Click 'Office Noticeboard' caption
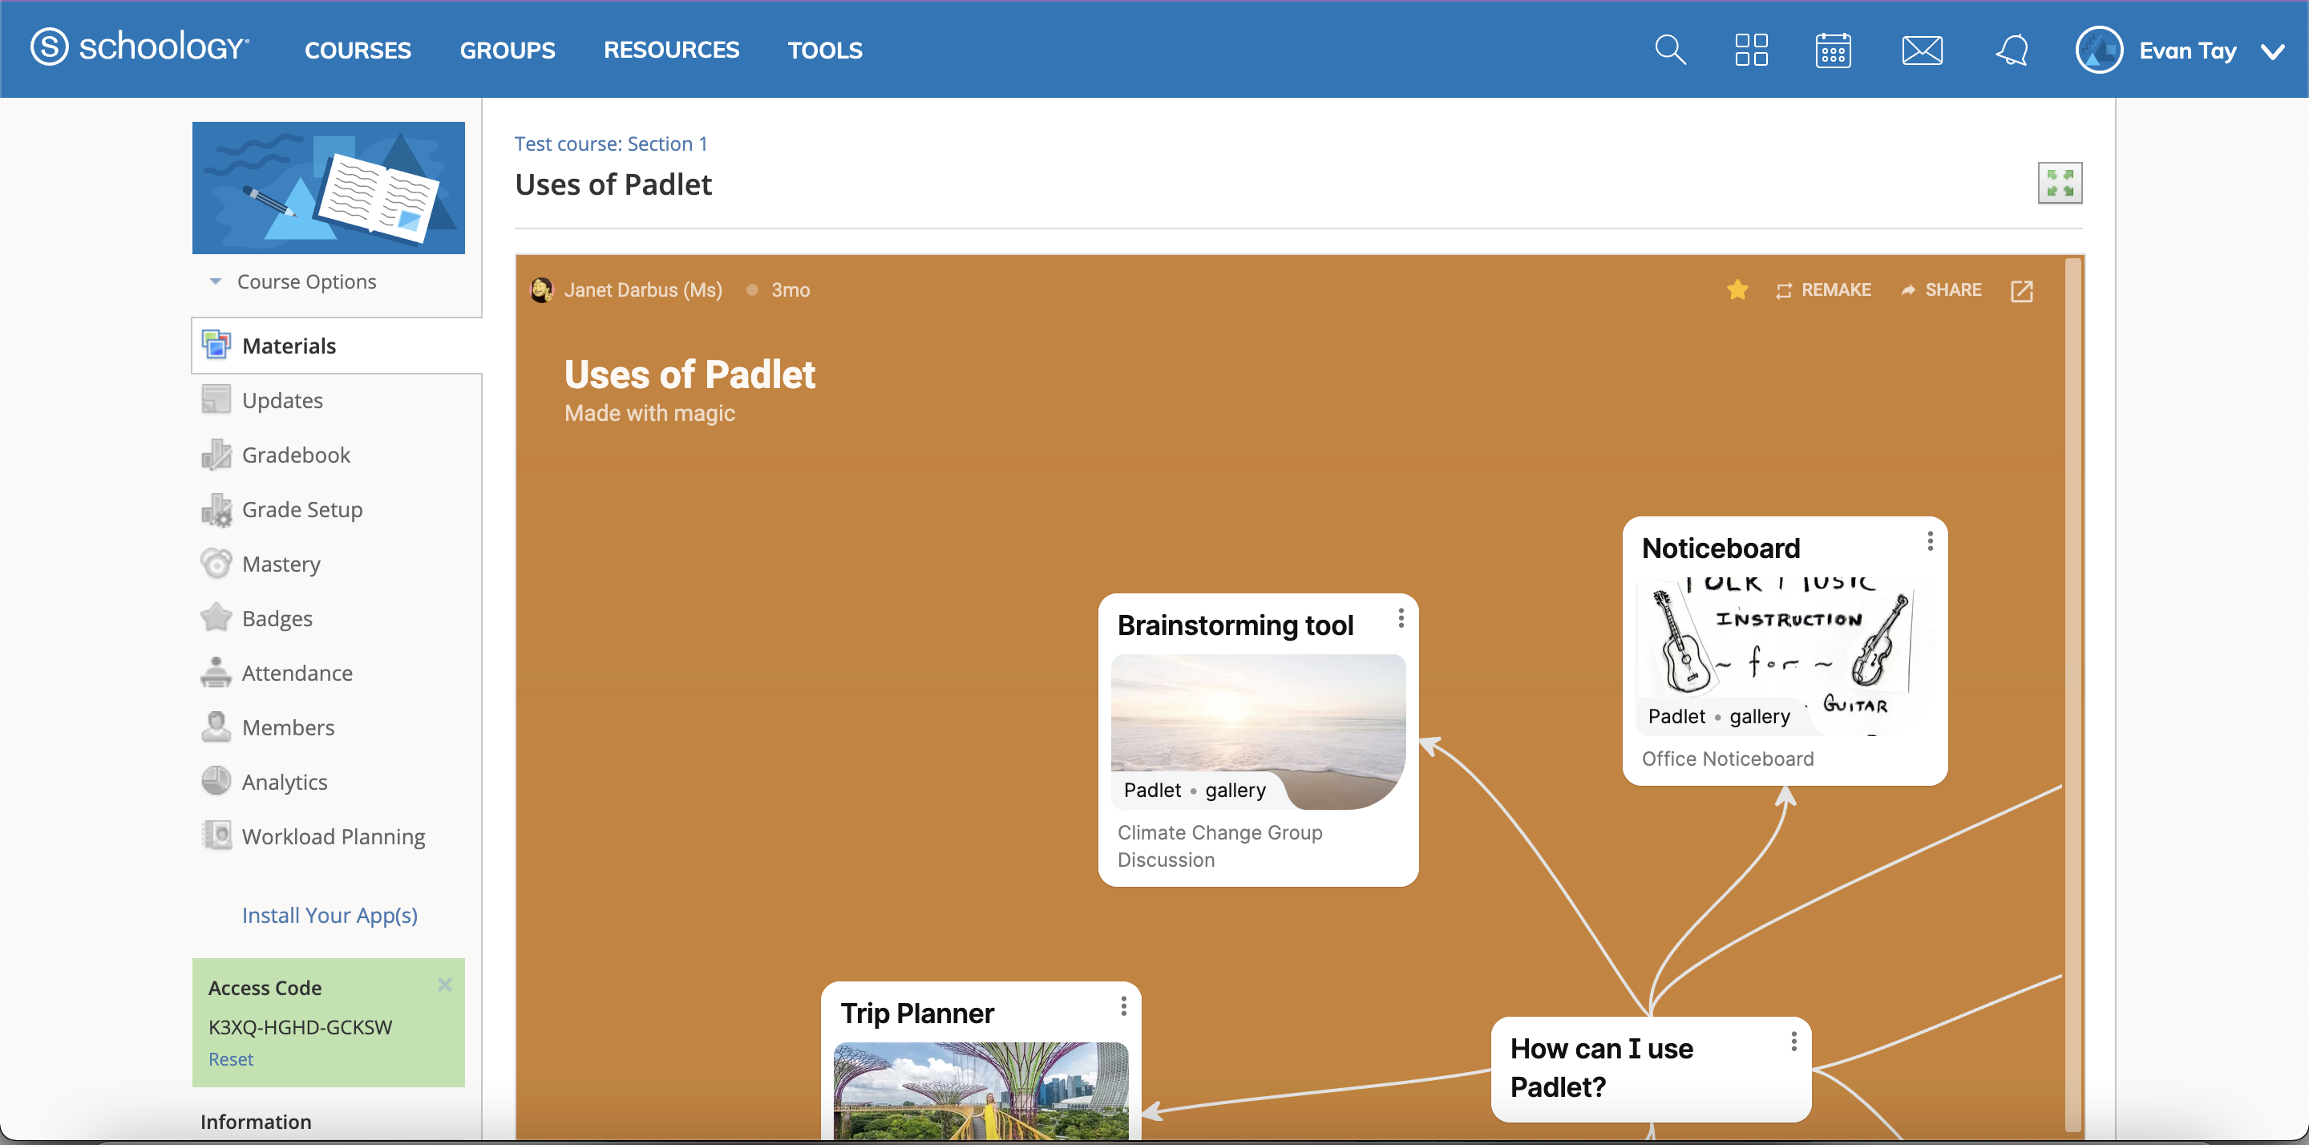This screenshot has width=2309, height=1145. pos(1727,759)
